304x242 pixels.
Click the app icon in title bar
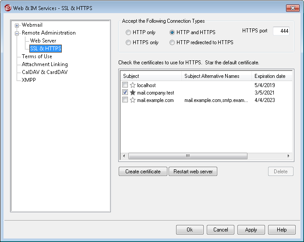7,8
